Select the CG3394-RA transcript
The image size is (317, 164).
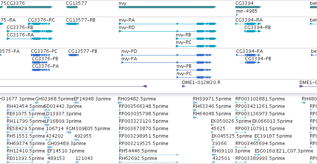(x=248, y=24)
